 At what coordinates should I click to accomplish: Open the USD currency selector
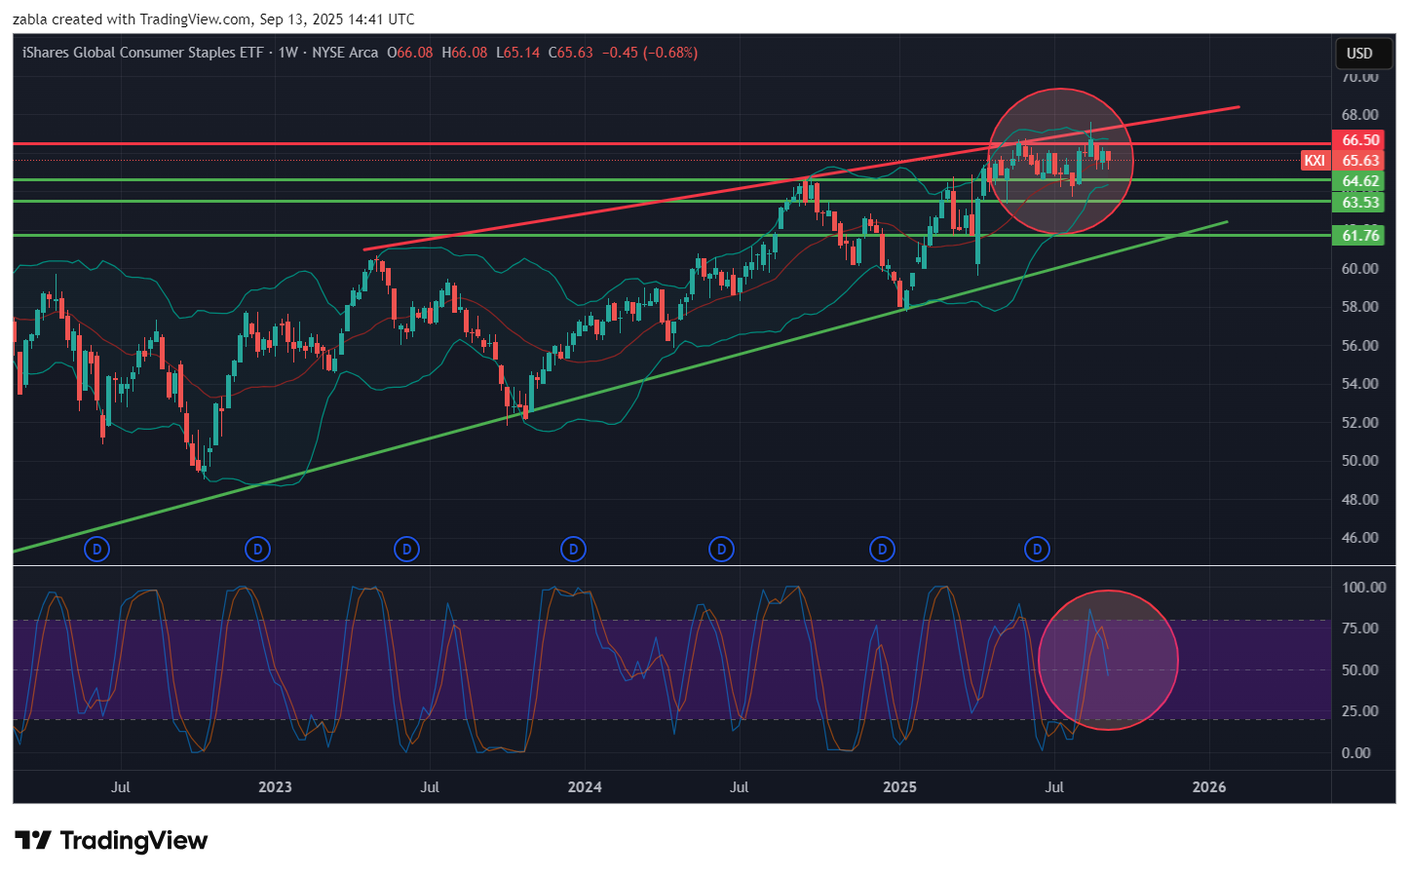[1359, 54]
